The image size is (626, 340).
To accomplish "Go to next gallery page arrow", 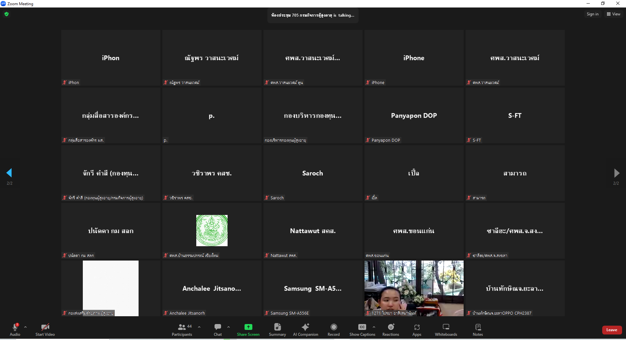I will click(x=616, y=173).
